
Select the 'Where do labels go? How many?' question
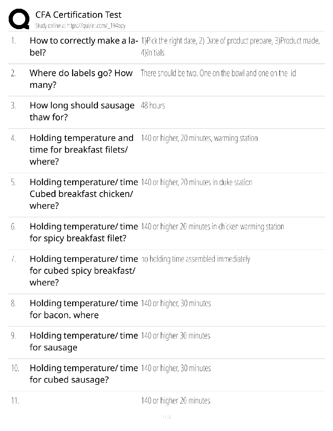pyautogui.click(x=81, y=79)
